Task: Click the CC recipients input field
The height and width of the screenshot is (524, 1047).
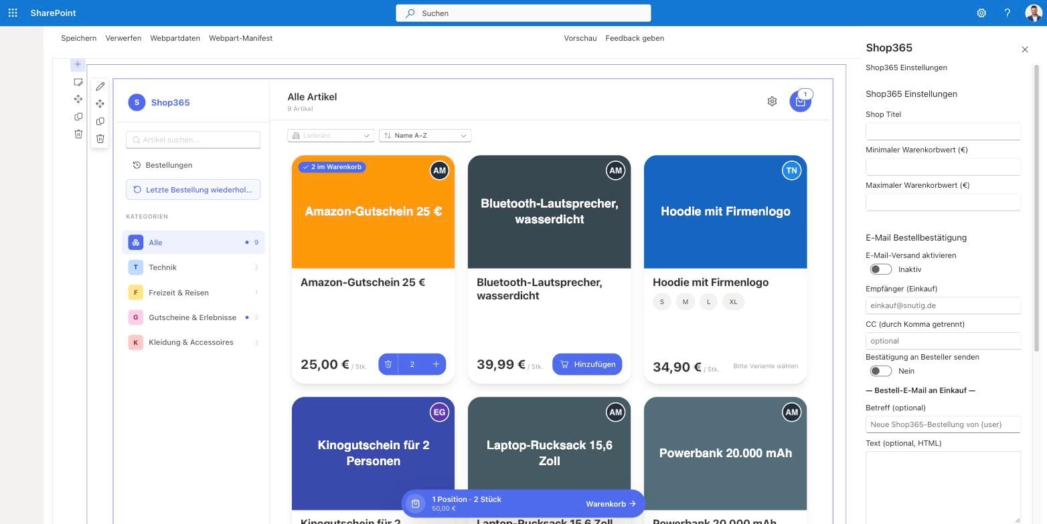Action: pyautogui.click(x=943, y=341)
